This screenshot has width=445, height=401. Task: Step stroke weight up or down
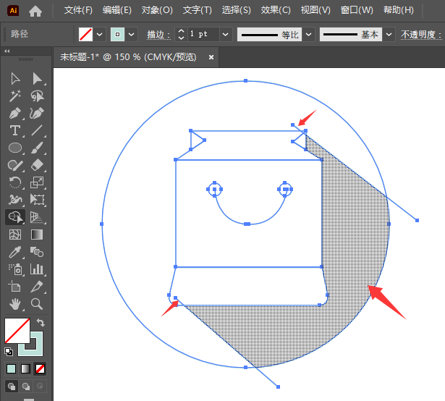(181, 34)
